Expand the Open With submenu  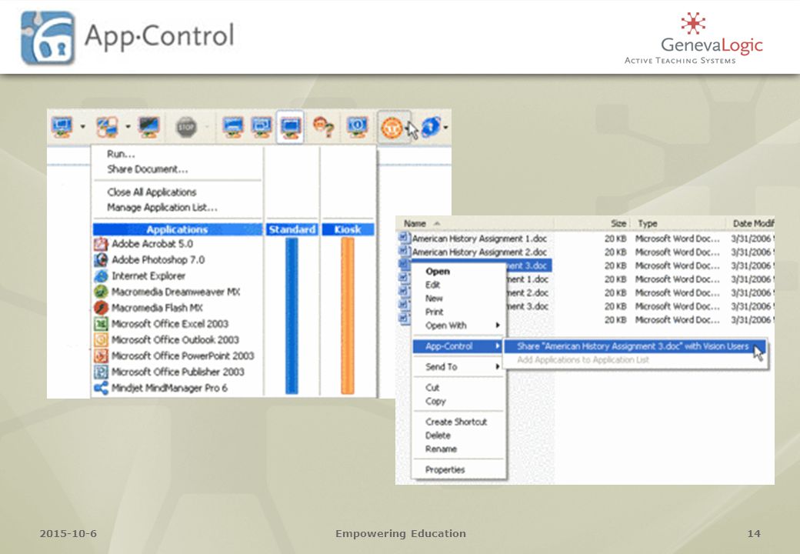[x=458, y=325]
